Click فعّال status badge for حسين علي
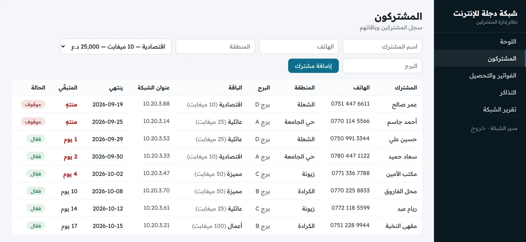 click(36, 139)
